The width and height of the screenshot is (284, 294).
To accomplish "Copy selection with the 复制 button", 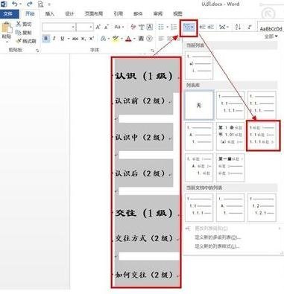I will [x=24, y=33].
